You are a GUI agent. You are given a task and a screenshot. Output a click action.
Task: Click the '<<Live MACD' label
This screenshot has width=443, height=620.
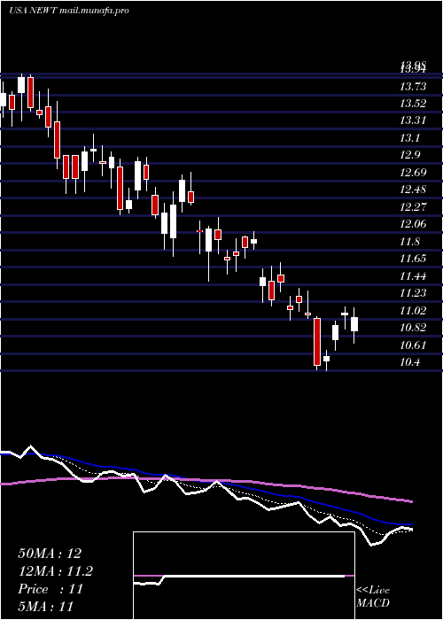click(373, 597)
